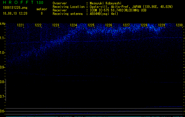Click Ogata-vill. Akita-Pref. JAPAN location text
Image resolution: width=185 pixels, height=117 pixels.
click(x=131, y=7)
